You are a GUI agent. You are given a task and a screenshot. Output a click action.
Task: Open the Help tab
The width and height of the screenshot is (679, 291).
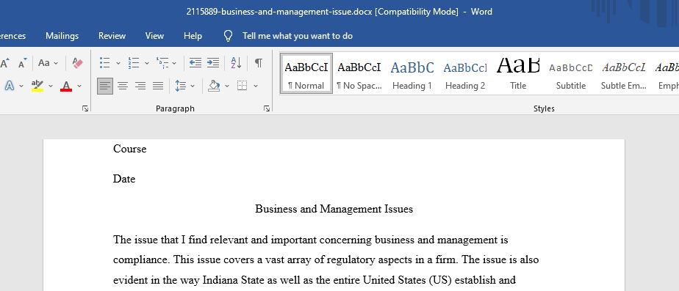(x=193, y=36)
